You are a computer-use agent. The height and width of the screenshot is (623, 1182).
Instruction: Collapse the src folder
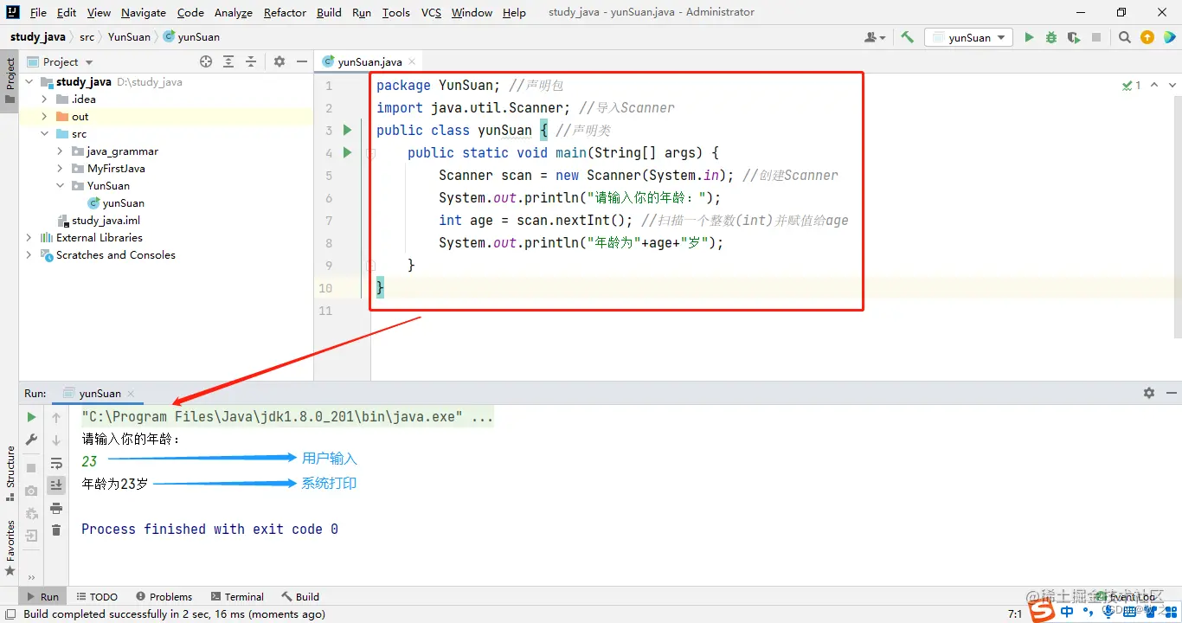coord(44,134)
